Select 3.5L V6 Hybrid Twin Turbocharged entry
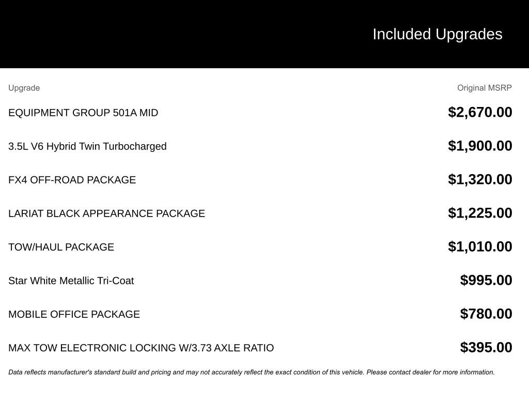Screen dimensions: 529x397 [87, 146]
